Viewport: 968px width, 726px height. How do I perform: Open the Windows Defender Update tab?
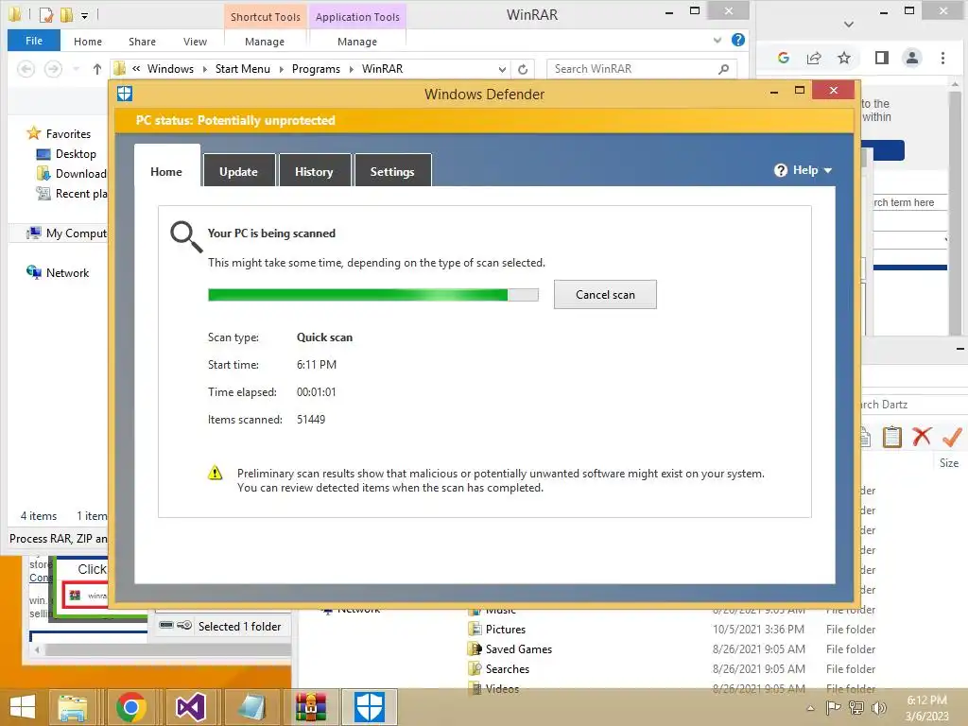click(239, 171)
